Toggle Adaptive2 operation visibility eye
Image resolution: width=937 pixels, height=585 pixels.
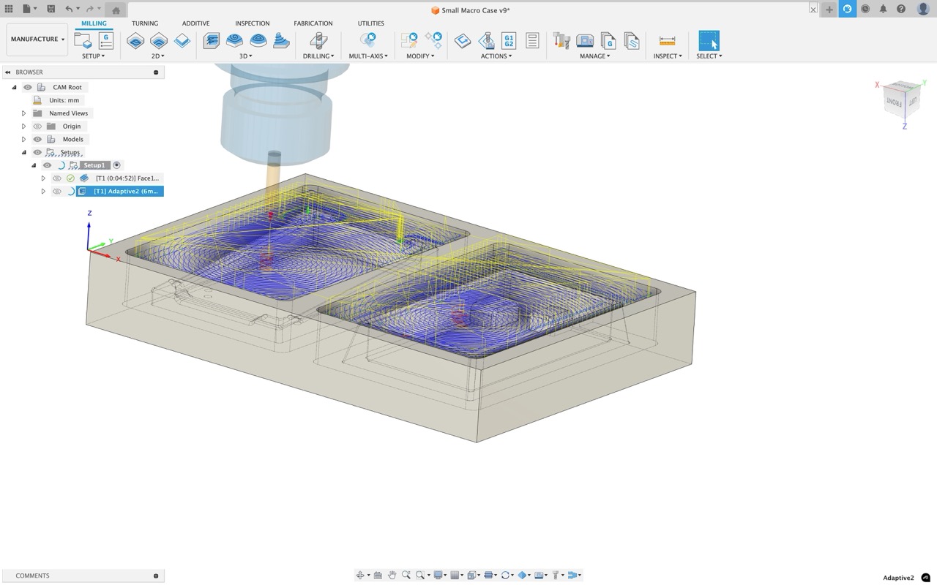coord(57,192)
